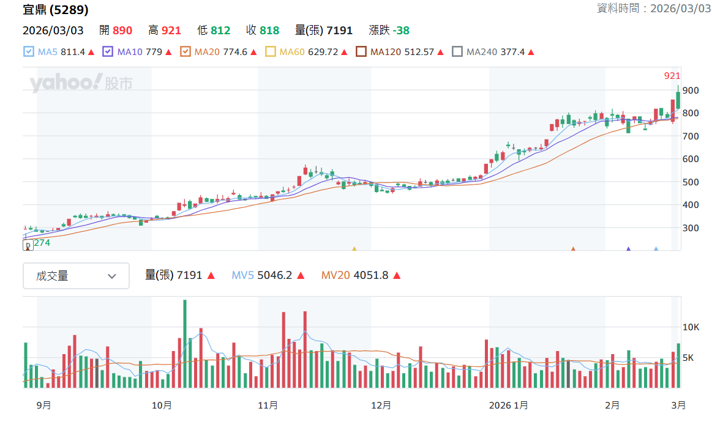The height and width of the screenshot is (422, 712).
Task: Click the red 921 high price label
Action: coord(672,76)
